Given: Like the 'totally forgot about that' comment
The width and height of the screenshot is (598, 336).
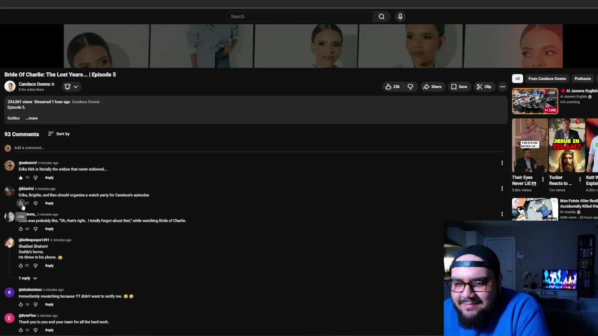Looking at the screenshot, I should [x=21, y=229].
